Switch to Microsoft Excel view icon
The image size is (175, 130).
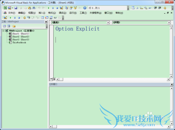(x=5, y=8)
